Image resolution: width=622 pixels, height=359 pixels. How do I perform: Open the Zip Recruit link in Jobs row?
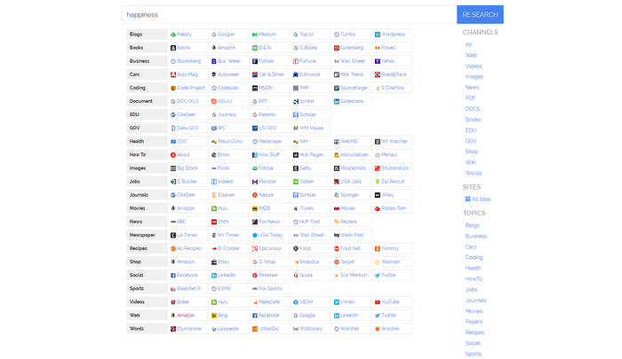[x=393, y=182]
